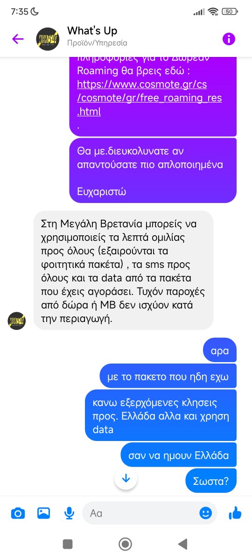Viewport: 252px width, 560px height.
Task: Send a thumbs-up like
Action: click(x=235, y=513)
